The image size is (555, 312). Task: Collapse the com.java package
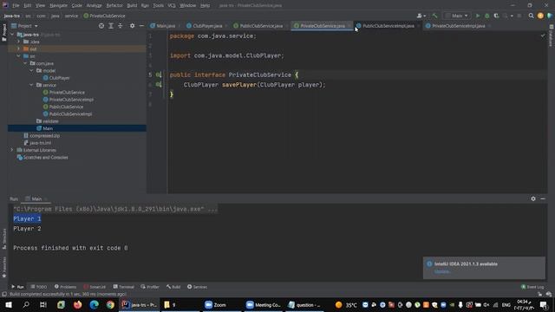pos(25,63)
